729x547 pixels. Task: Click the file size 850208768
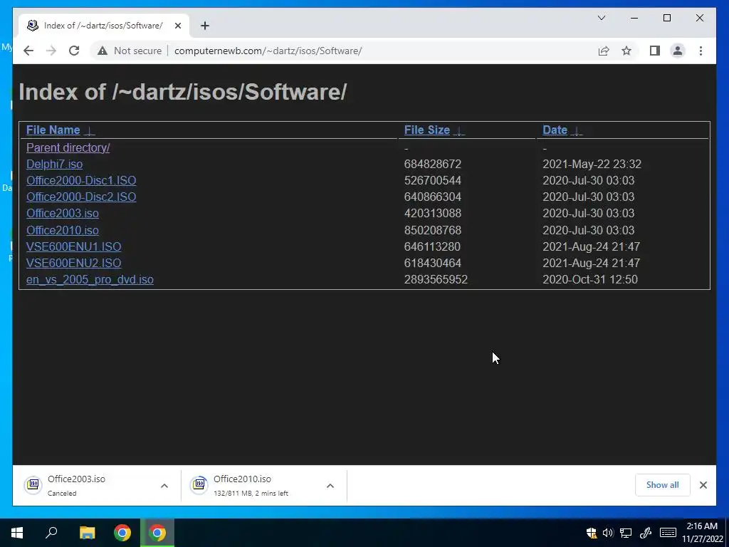tap(432, 230)
